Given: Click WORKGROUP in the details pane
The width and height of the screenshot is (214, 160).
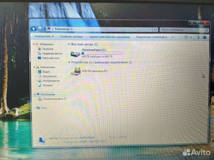Looking at the screenshot, I should pyautogui.click(x=87, y=137).
